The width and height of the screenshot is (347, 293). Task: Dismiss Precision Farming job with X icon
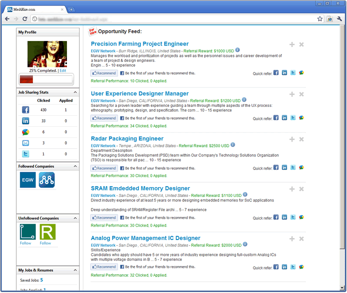click(301, 45)
